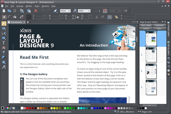Open the Utilities menu
171x114 pixels.
tap(29, 6)
